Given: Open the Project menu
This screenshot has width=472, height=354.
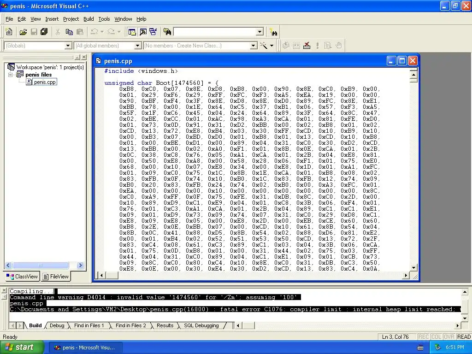Looking at the screenshot, I should 71,19.
